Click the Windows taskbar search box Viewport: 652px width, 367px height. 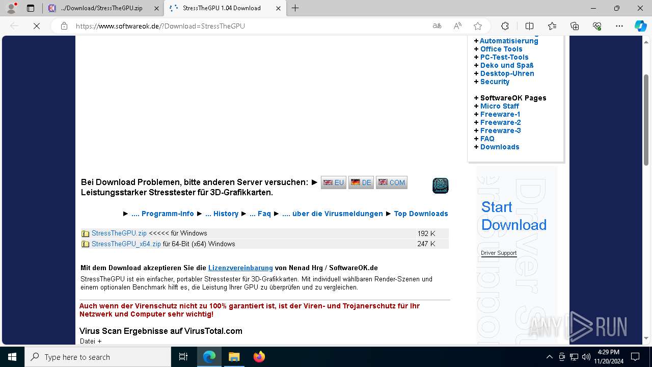[98, 357]
